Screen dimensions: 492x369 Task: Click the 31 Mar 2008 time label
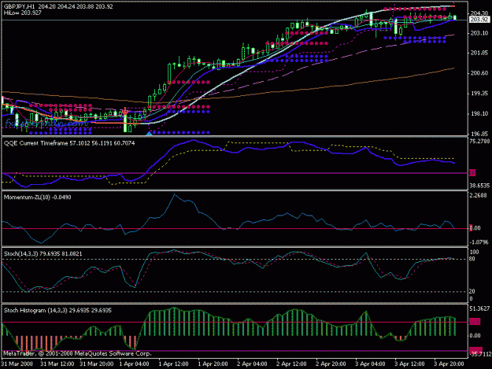coord(17,363)
